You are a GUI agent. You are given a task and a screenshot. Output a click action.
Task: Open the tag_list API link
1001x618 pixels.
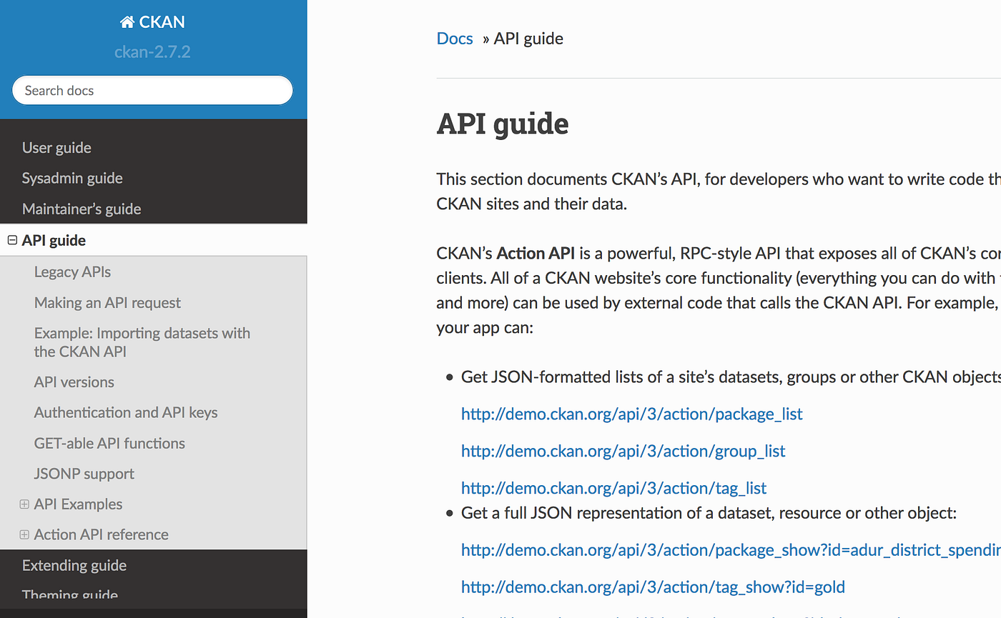coord(613,488)
